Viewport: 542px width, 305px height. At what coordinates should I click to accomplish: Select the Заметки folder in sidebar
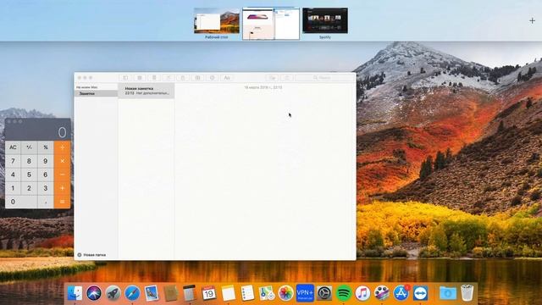click(x=96, y=94)
